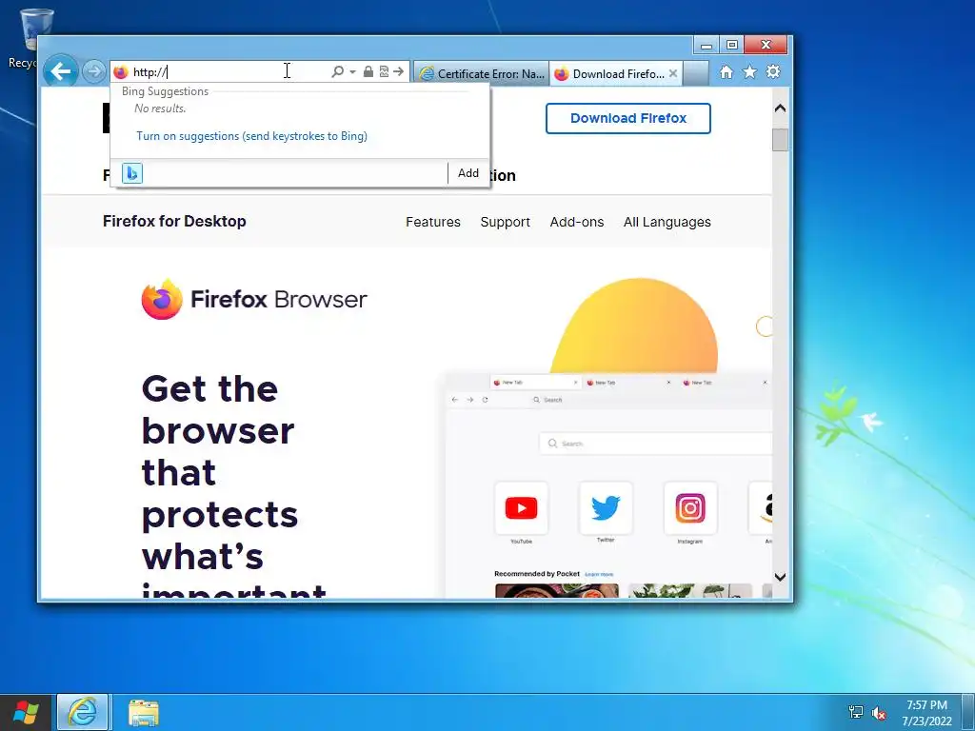Open Windows Explorer from the taskbar
The image size is (975, 731).
pos(144,712)
